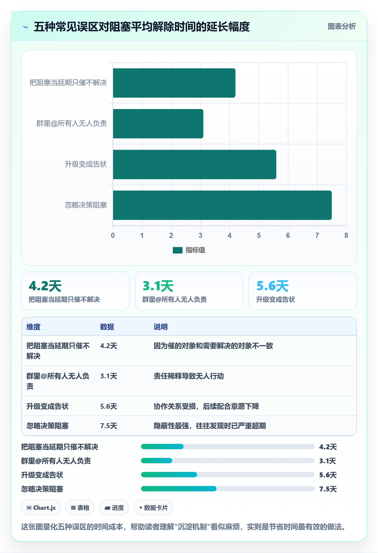The image size is (378, 553).
Task: Click 因为催的对象和需要解决的对象不一致 cell
Action: pyautogui.click(x=213, y=346)
